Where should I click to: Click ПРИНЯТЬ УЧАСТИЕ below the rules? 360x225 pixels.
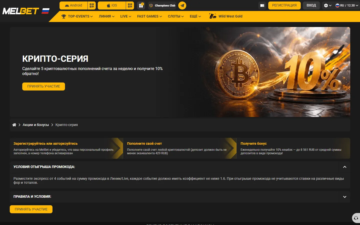[x=31, y=209]
